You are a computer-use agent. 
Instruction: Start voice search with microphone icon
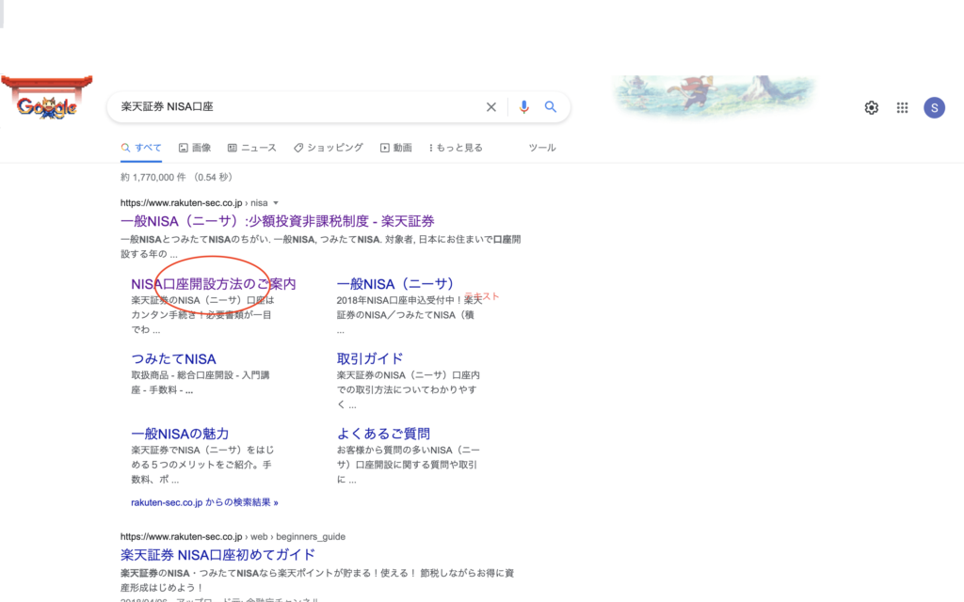pos(524,107)
